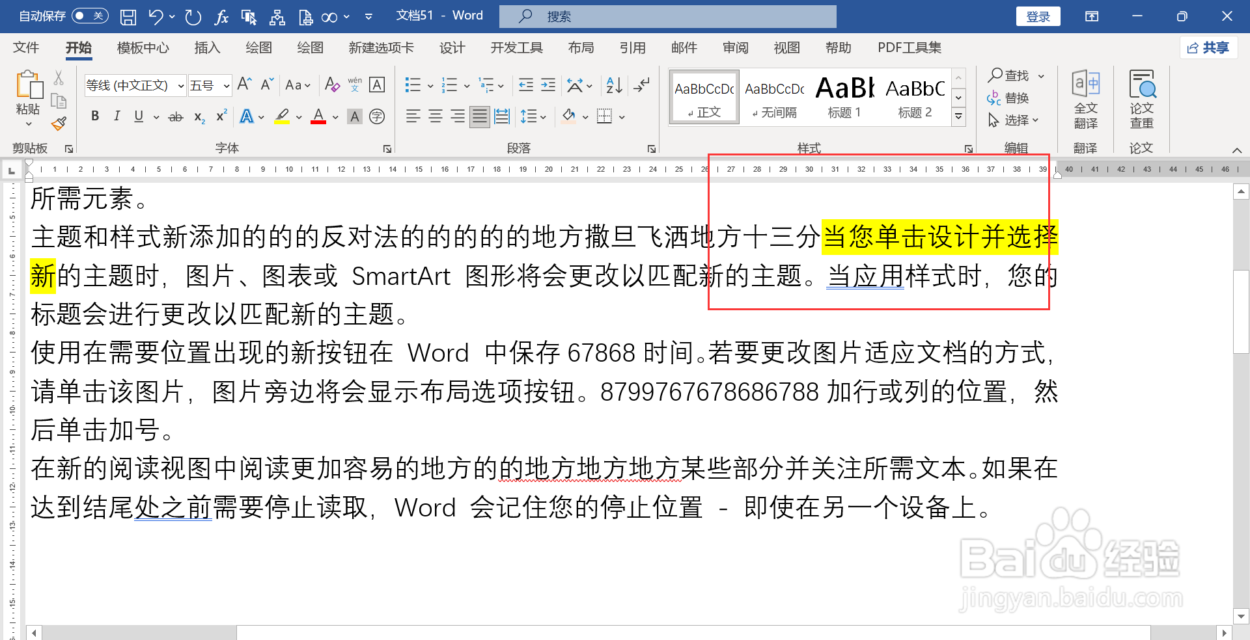Center align the paragraph

[436, 116]
